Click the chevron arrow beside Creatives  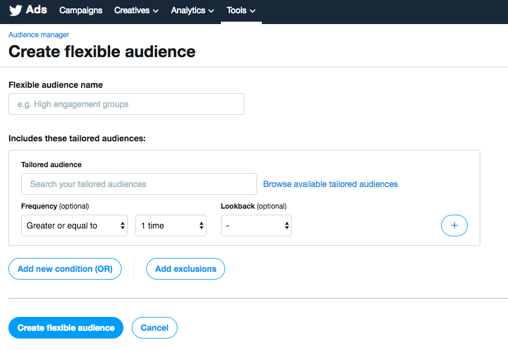point(156,11)
